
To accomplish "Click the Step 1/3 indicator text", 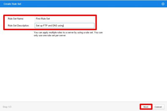I will [7, 107].
